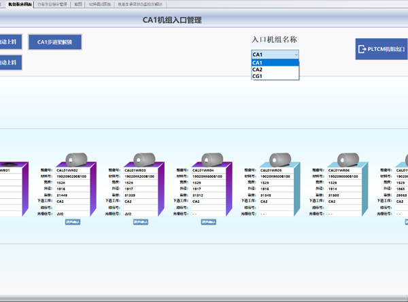Select CA2 from the unit dropdown list
Image resolution: width=408 pixels, height=302 pixels.
275,69
